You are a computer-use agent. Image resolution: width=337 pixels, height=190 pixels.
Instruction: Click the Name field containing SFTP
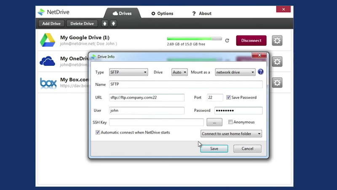click(186, 84)
